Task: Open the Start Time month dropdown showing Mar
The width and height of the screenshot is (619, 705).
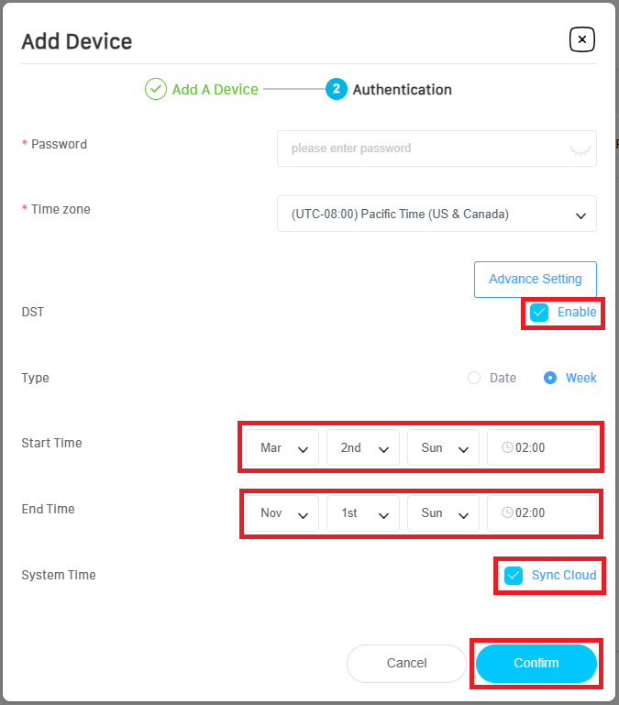Action: pos(282,448)
